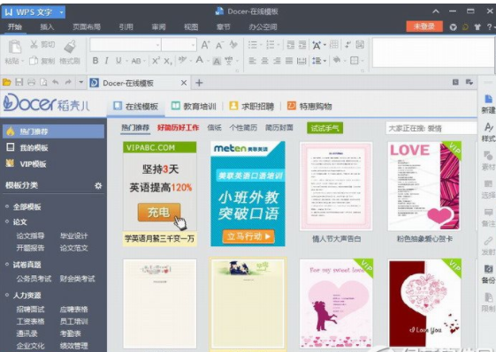The image size is (496, 352).
Task: Toggle Bold formatting button
Action: tap(95, 61)
